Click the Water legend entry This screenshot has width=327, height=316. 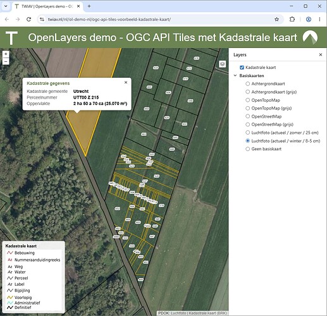pyautogui.click(x=16, y=272)
